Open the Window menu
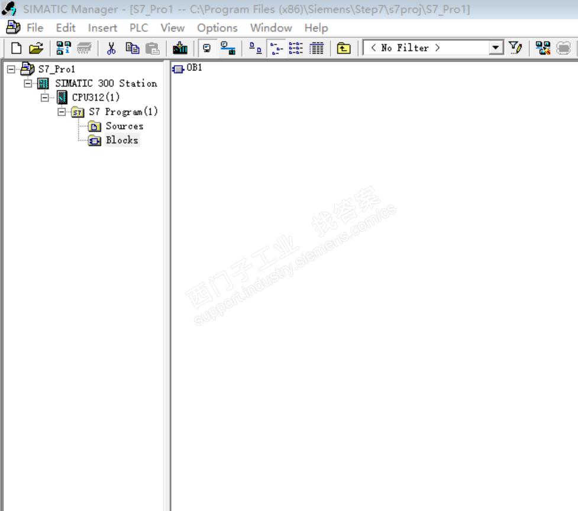 271,28
